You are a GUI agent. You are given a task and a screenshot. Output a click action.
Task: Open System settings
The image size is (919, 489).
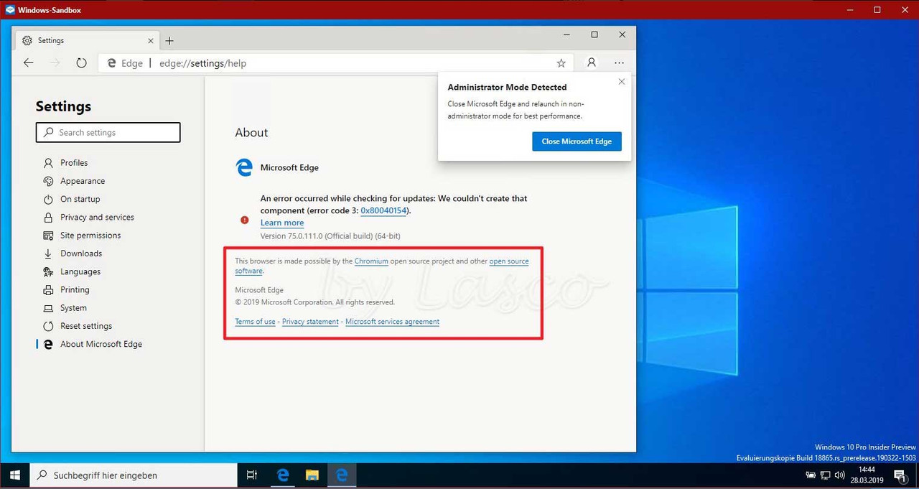(73, 308)
